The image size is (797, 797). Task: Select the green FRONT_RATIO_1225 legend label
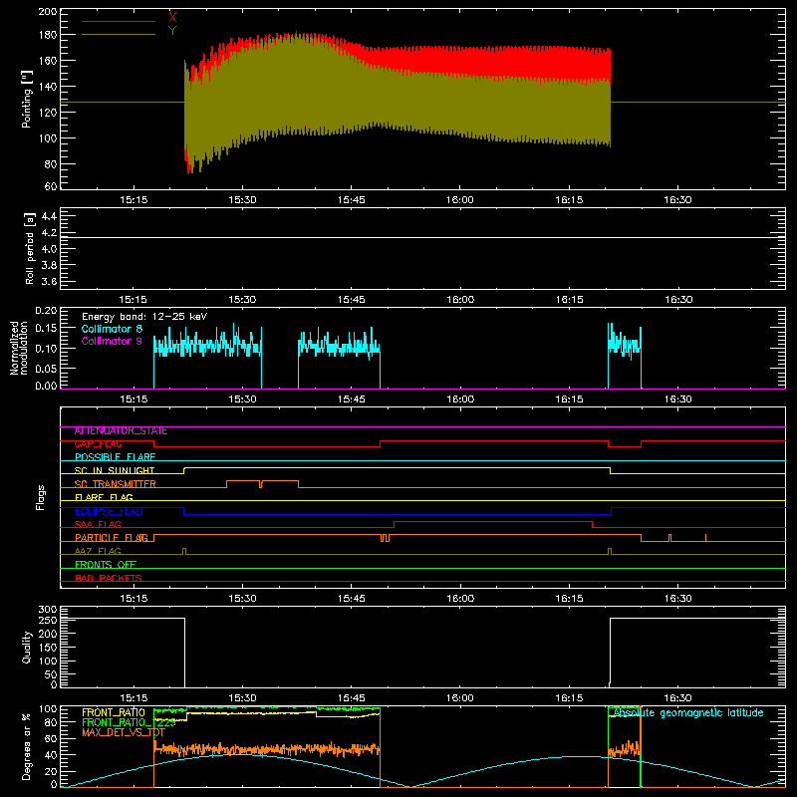pos(129,723)
